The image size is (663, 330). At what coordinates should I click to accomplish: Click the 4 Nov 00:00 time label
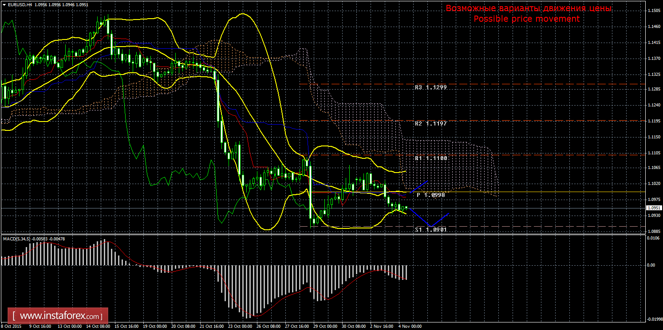pos(410,326)
